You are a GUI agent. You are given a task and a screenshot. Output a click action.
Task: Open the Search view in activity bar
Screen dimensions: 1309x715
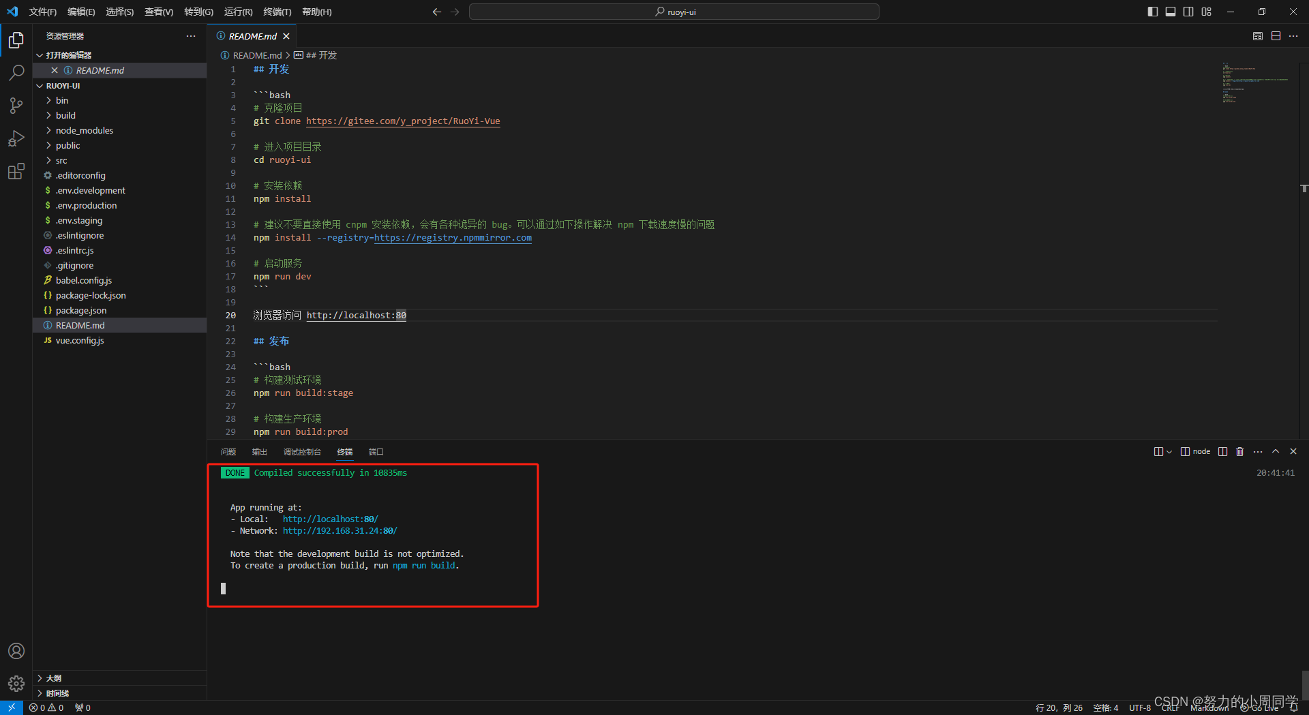(x=16, y=73)
